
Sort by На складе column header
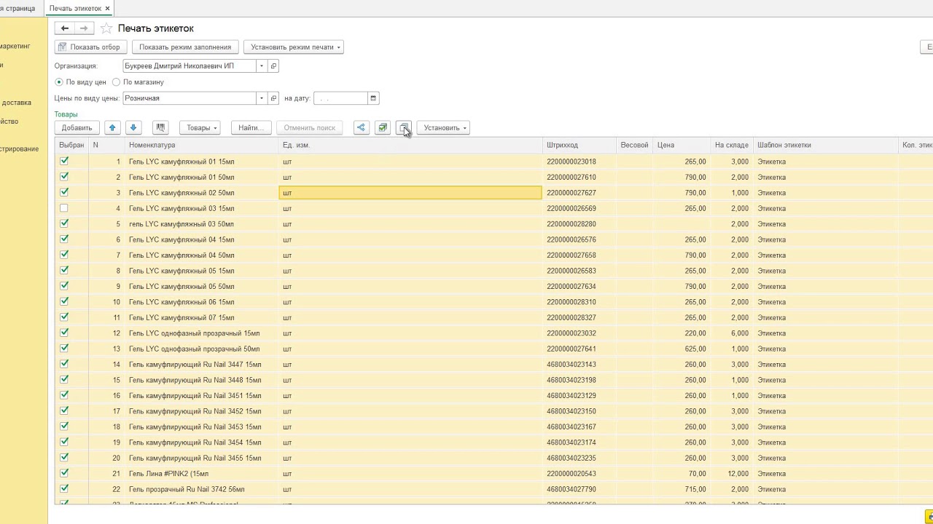[x=732, y=145]
